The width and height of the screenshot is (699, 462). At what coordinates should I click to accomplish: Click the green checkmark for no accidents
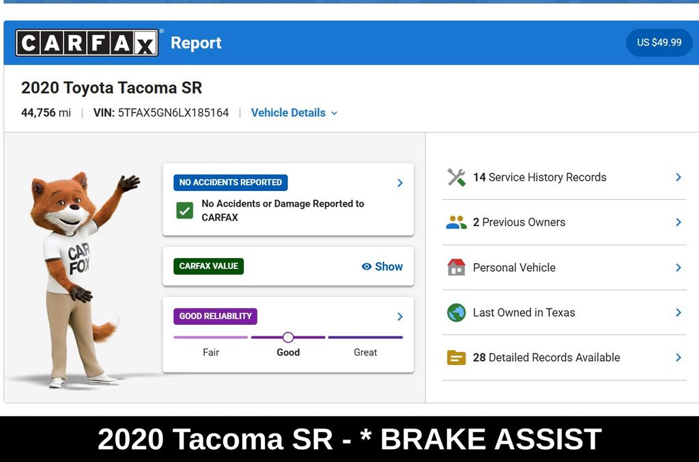(x=184, y=210)
